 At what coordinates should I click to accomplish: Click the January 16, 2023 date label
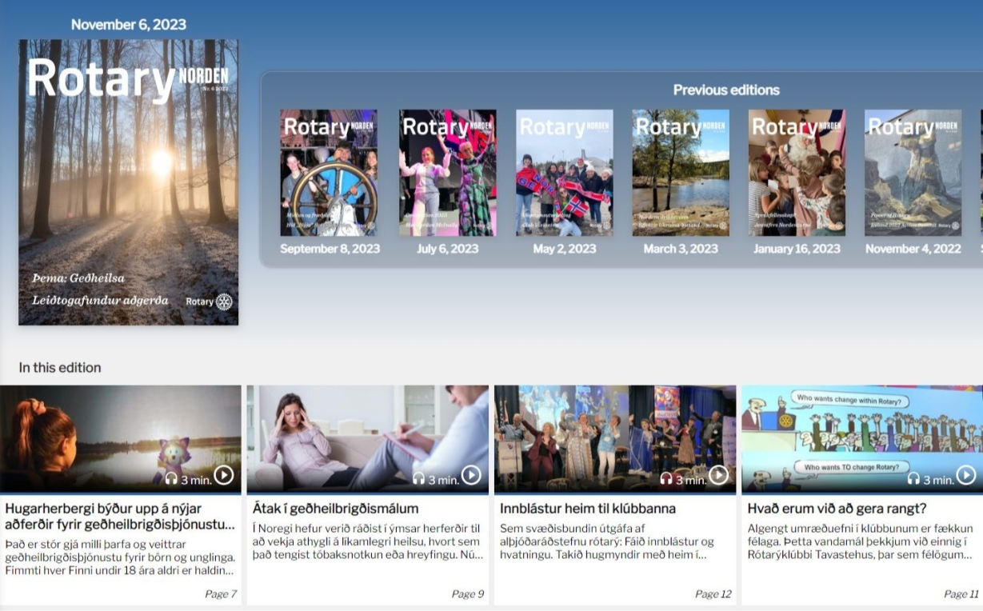tap(797, 249)
